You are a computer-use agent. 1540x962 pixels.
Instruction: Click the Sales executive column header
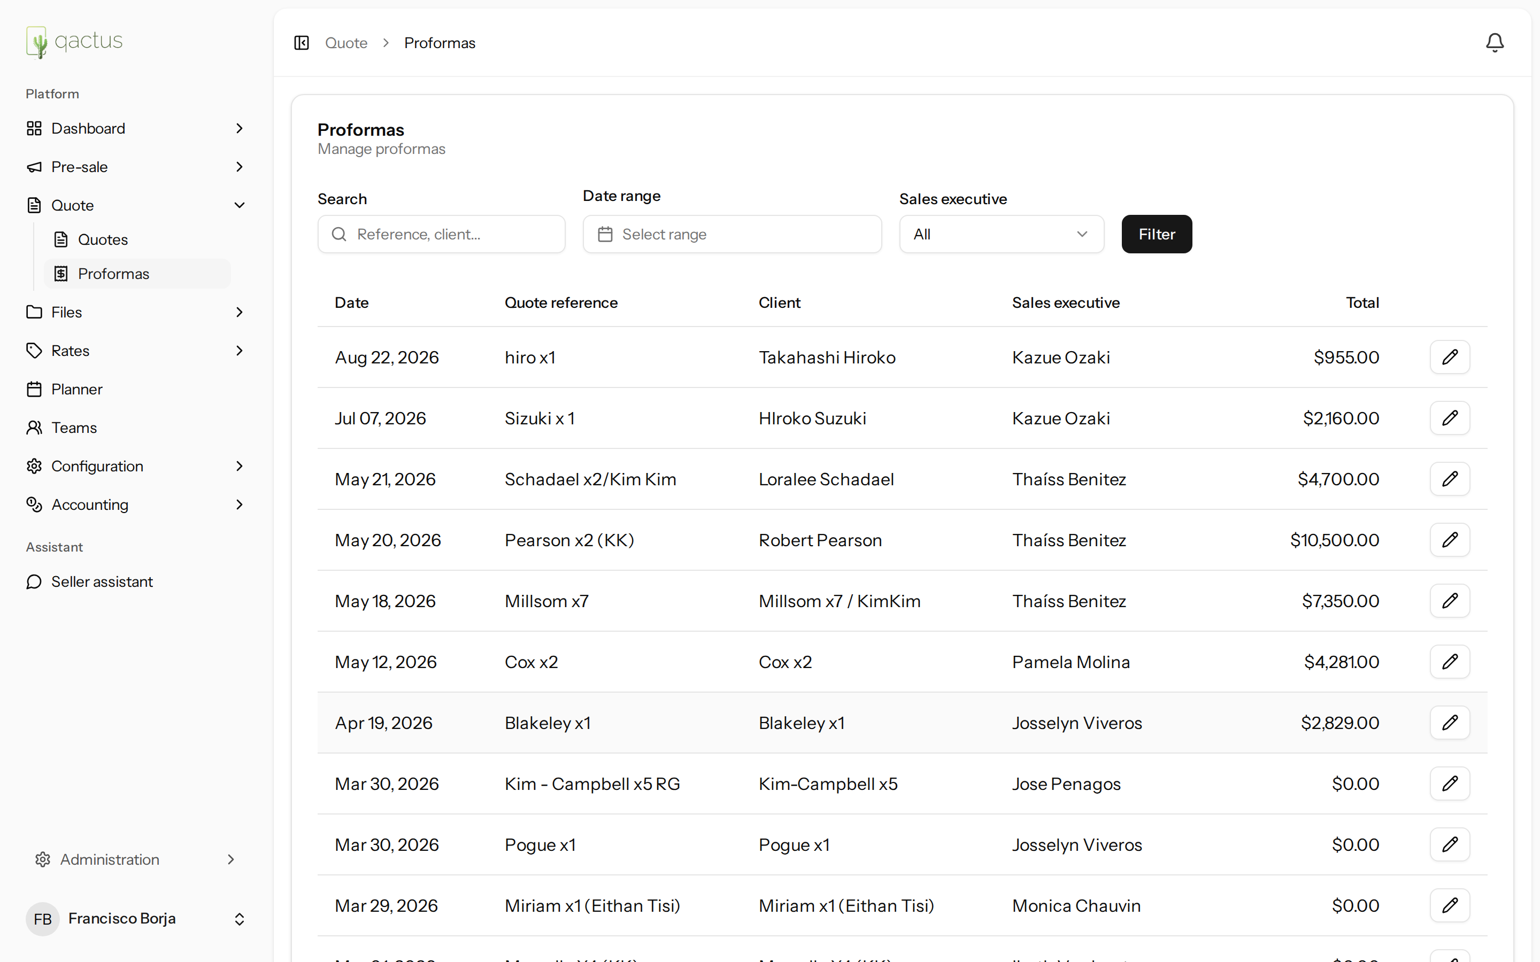click(1066, 303)
